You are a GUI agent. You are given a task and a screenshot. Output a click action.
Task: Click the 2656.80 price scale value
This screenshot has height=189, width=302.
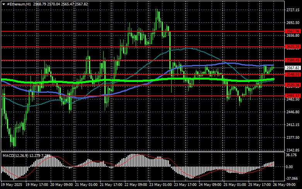[293, 36]
